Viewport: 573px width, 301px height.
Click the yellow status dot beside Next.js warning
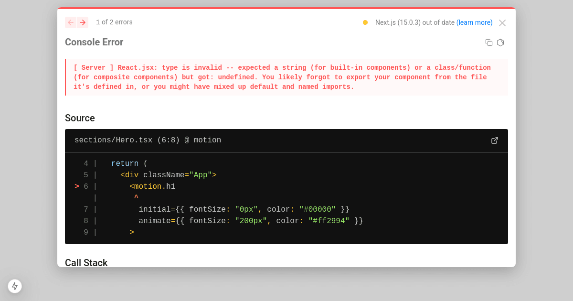coord(365,22)
